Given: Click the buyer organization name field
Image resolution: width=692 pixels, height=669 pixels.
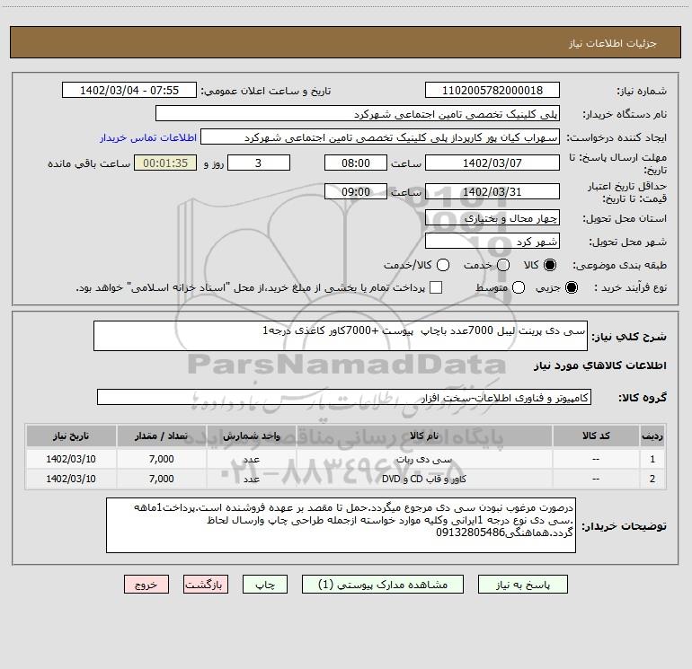Looking at the screenshot, I should [x=358, y=114].
